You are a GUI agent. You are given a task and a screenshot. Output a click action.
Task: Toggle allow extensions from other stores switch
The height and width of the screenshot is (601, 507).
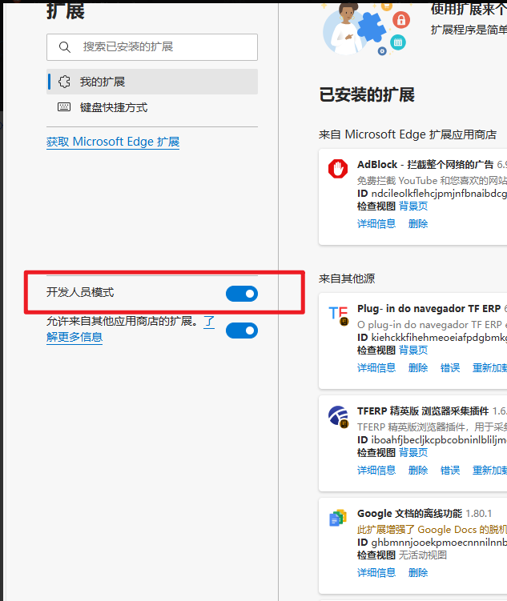coord(242,331)
